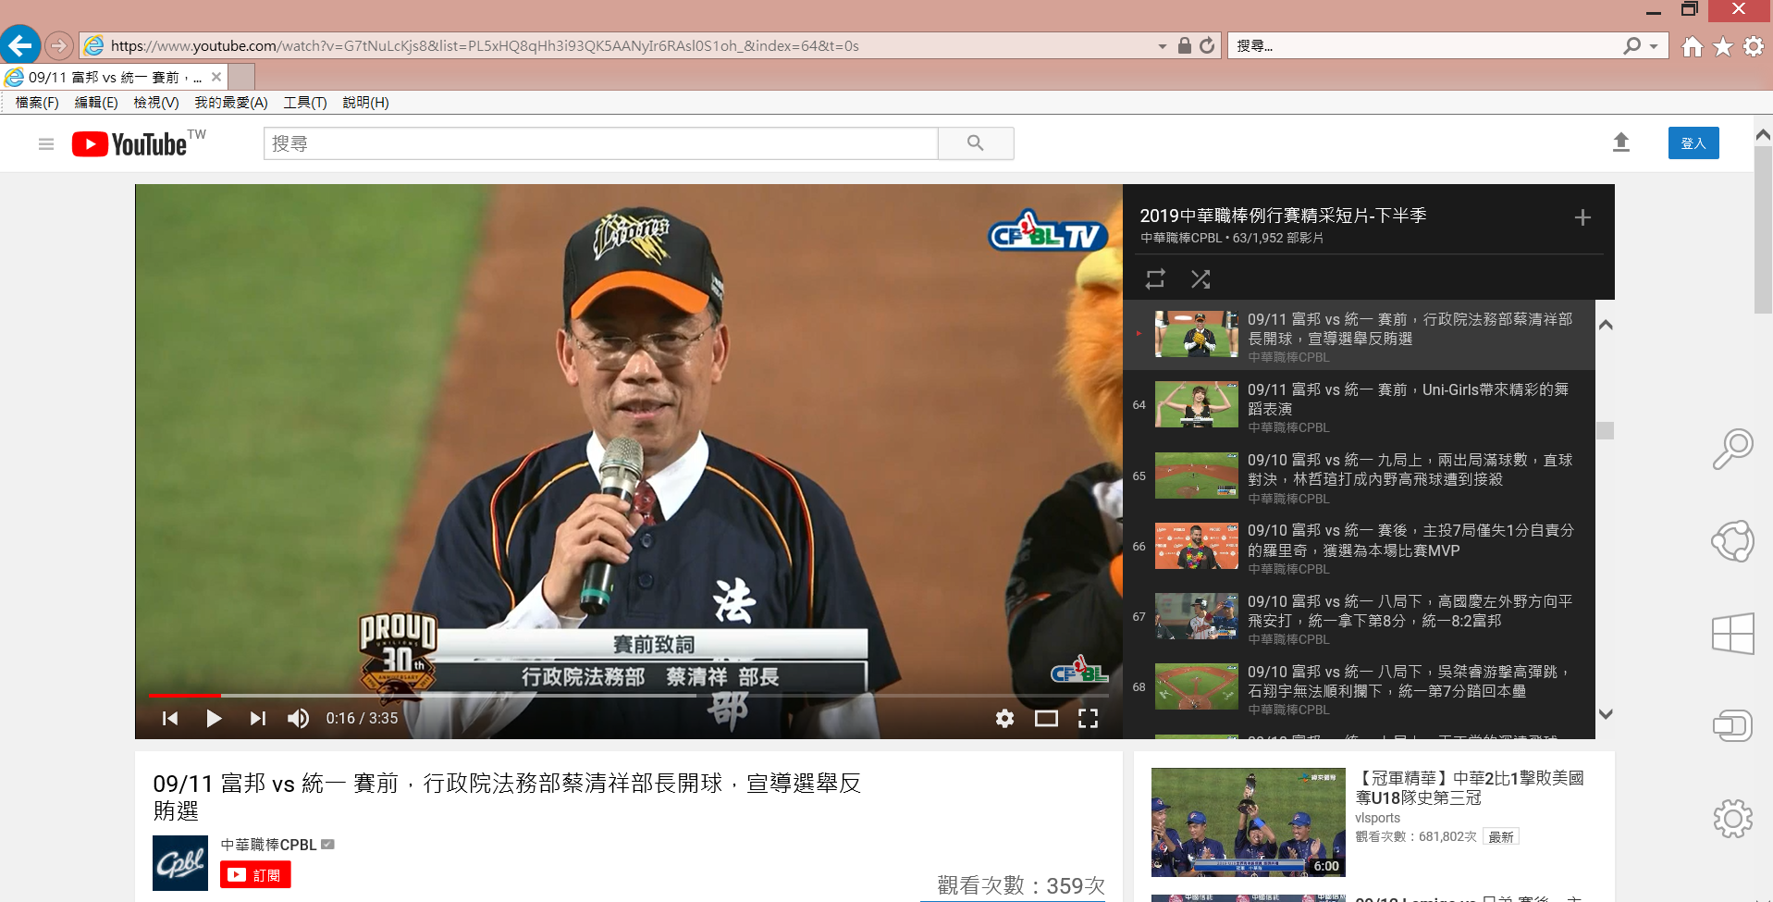The height and width of the screenshot is (902, 1773).
Task: Skip to previous video in playlist
Action: click(170, 719)
